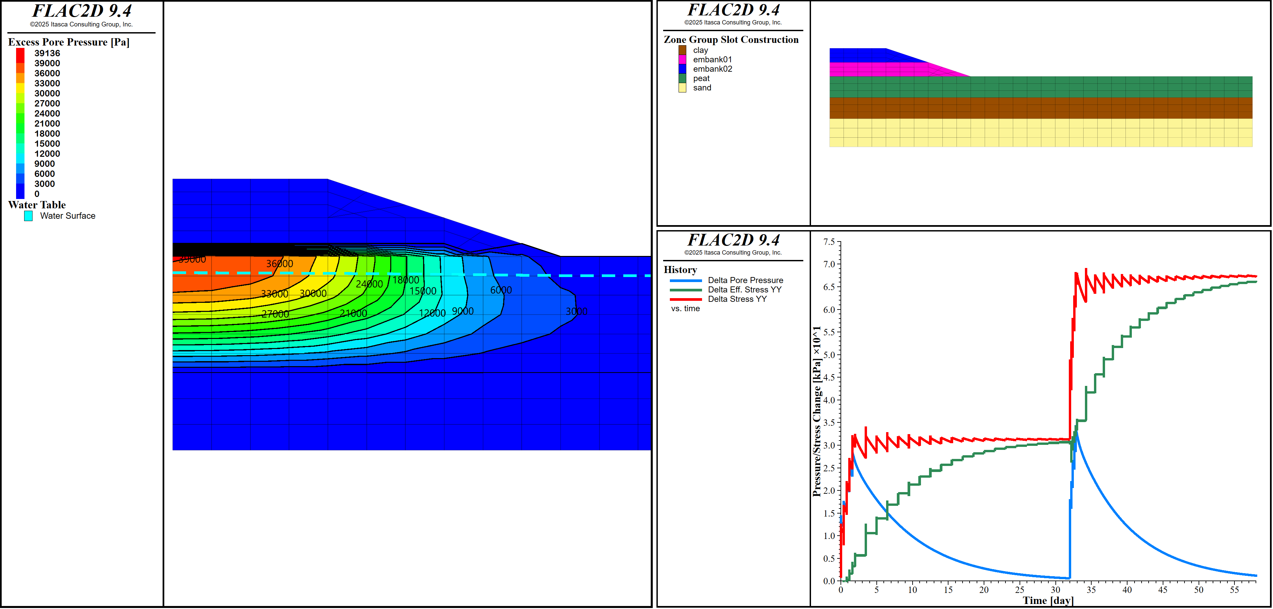Click the Time [day] axis label
The width and height of the screenshot is (1273, 609).
pyautogui.click(x=1048, y=601)
